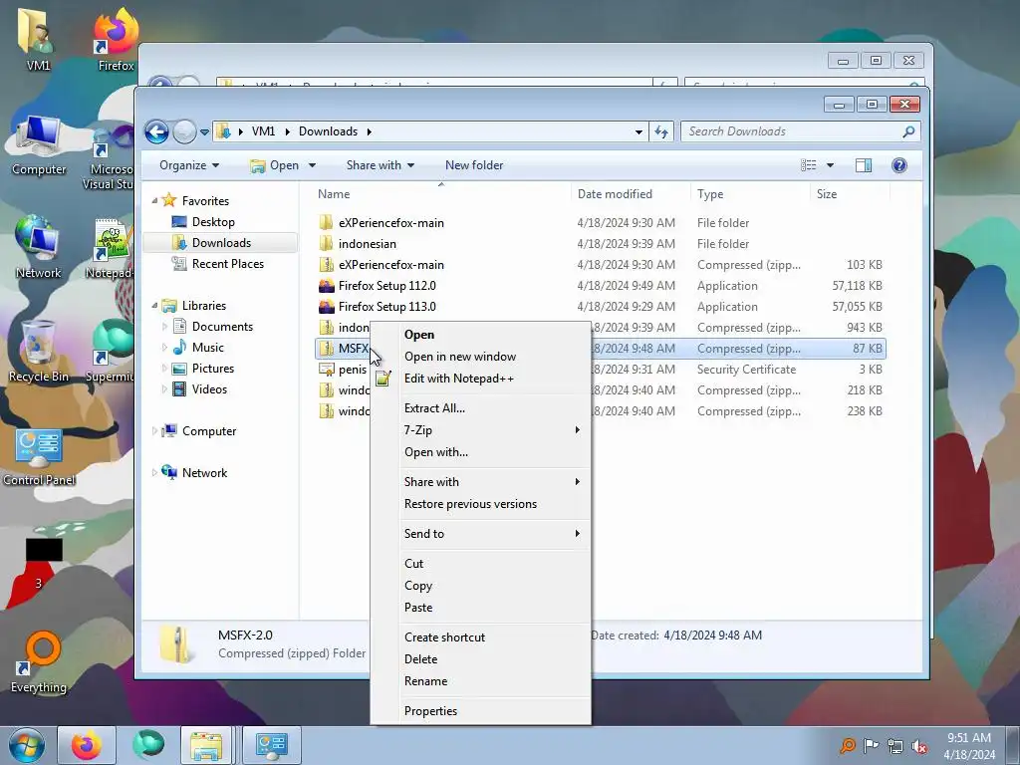Select Recent Places in Favorites
Image resolution: width=1020 pixels, height=765 pixels.
point(228,263)
